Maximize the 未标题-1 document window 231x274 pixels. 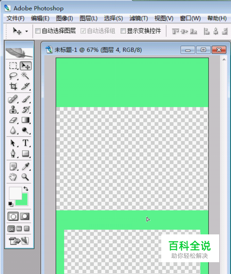(203, 50)
